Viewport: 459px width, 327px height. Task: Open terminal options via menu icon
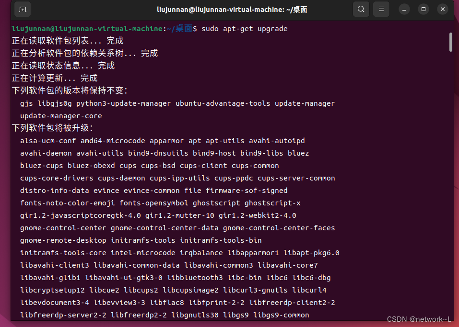[381, 9]
